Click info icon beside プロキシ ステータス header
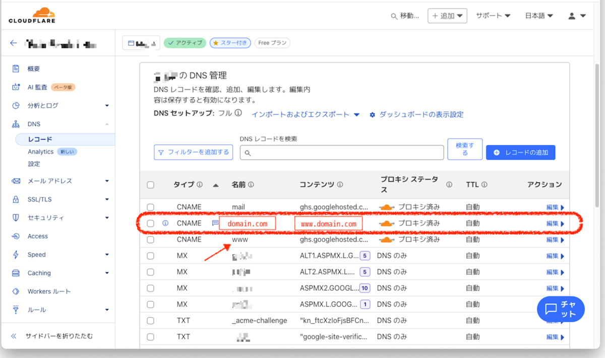605x358 pixels. click(x=449, y=185)
